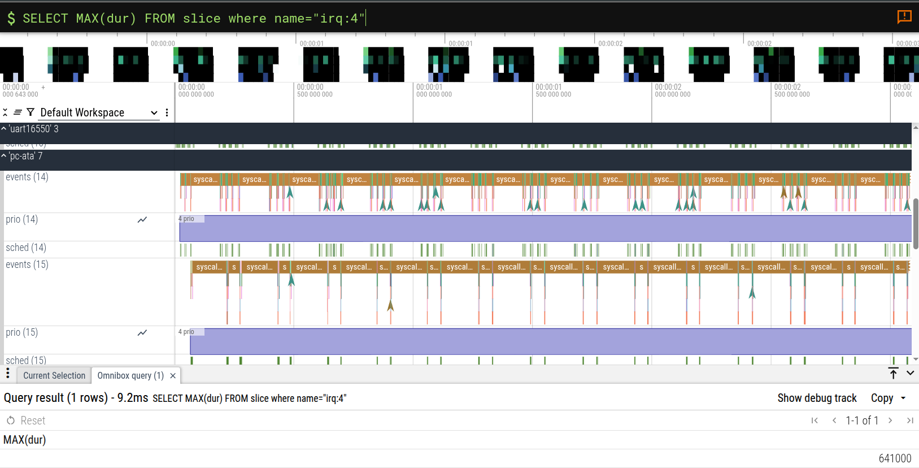Focus the SQL query input field
This screenshot has width=919, height=468.
tap(452, 18)
